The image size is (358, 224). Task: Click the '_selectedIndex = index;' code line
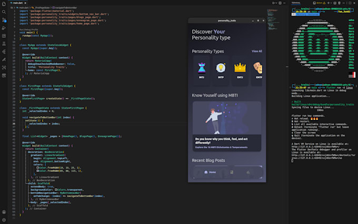pos(44,124)
